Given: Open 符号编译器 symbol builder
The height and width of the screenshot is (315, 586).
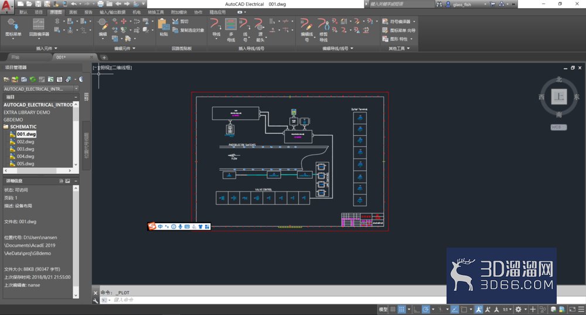Looking at the screenshot, I should coord(398,21).
